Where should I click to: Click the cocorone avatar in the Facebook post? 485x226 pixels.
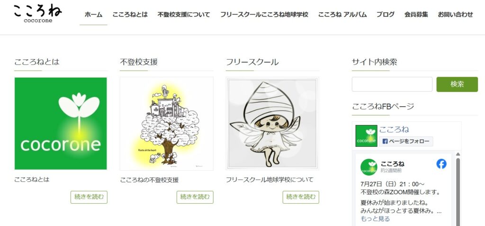click(x=368, y=167)
